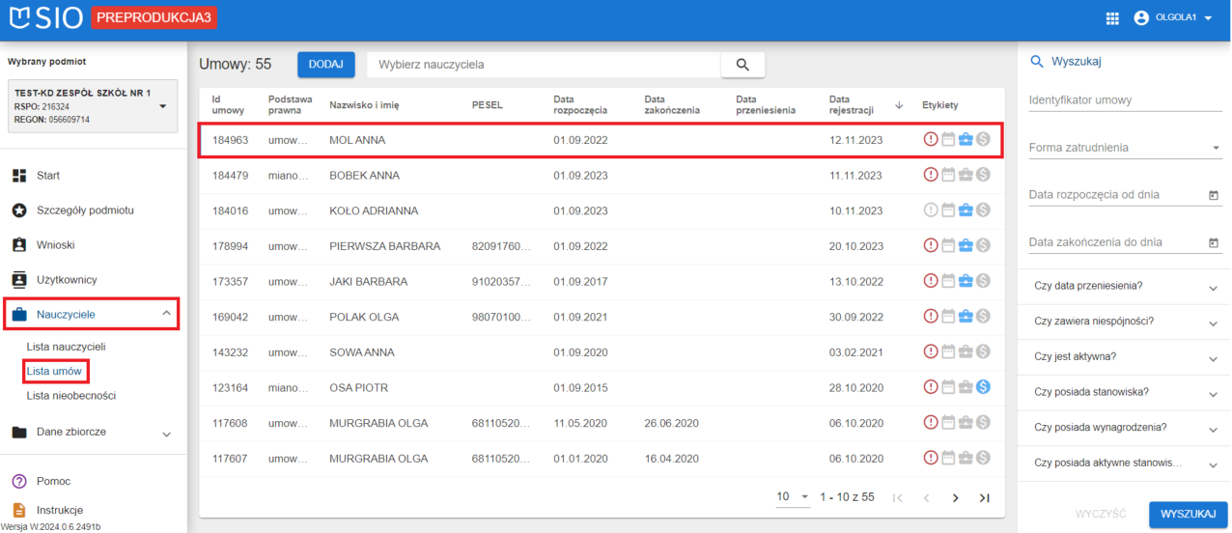Open the apps grid icon in header

click(x=1112, y=18)
